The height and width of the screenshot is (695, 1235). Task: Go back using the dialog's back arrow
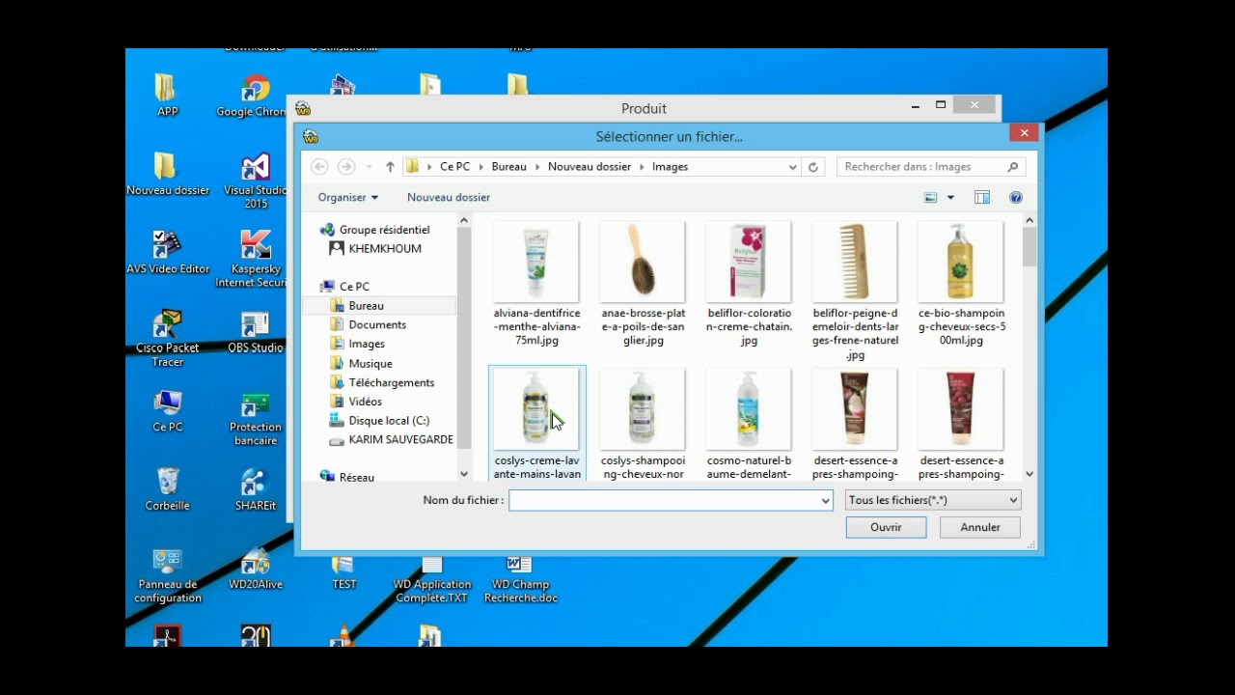click(x=319, y=167)
